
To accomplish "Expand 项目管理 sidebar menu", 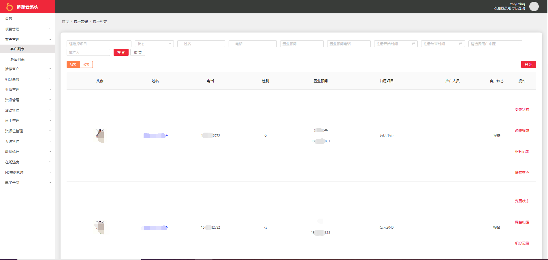I will pos(28,29).
